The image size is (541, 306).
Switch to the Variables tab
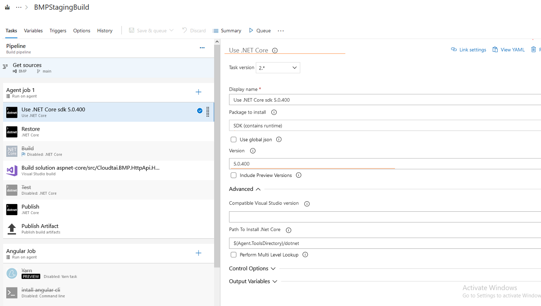click(33, 31)
